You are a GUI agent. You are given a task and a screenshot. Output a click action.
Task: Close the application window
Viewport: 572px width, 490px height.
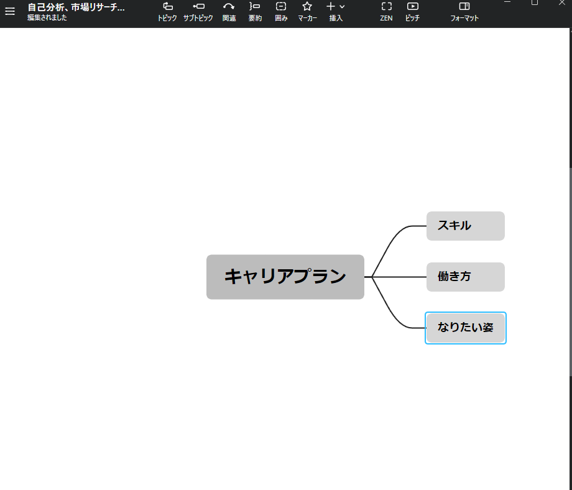tap(562, 3)
